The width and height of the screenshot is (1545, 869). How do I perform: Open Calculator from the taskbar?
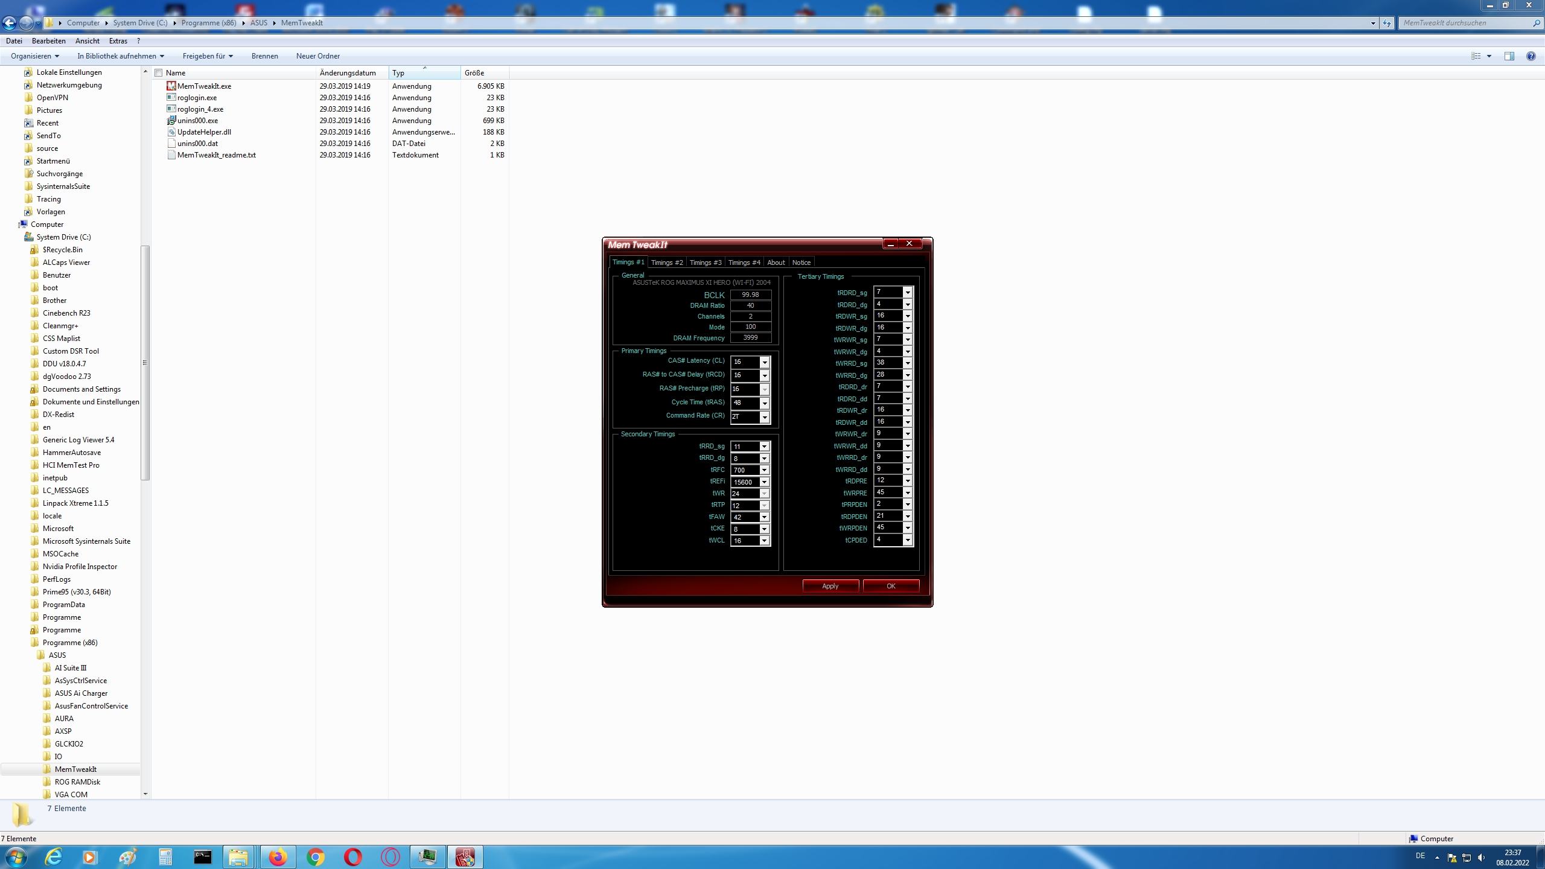tap(165, 857)
